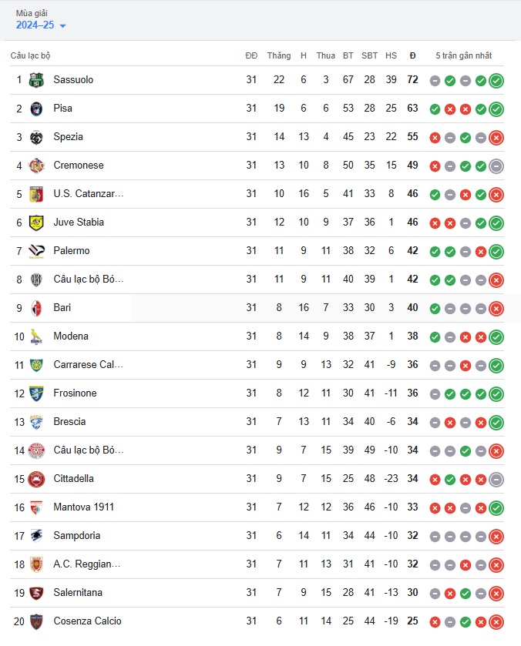Click the Palermo eagle logo
Image resolution: width=521 pixels, height=646 pixels.
click(36, 251)
